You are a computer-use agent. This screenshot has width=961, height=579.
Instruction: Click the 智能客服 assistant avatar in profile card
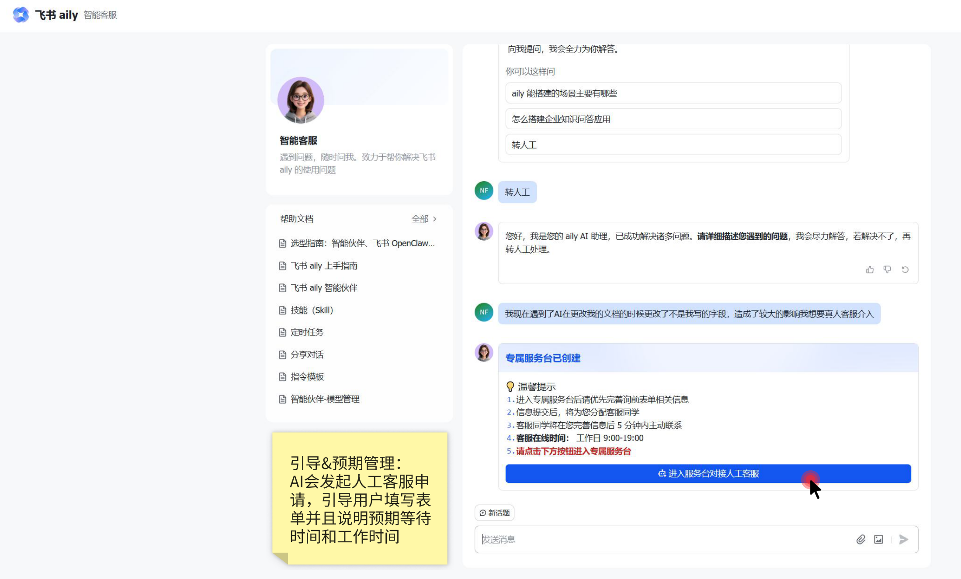pyautogui.click(x=301, y=100)
